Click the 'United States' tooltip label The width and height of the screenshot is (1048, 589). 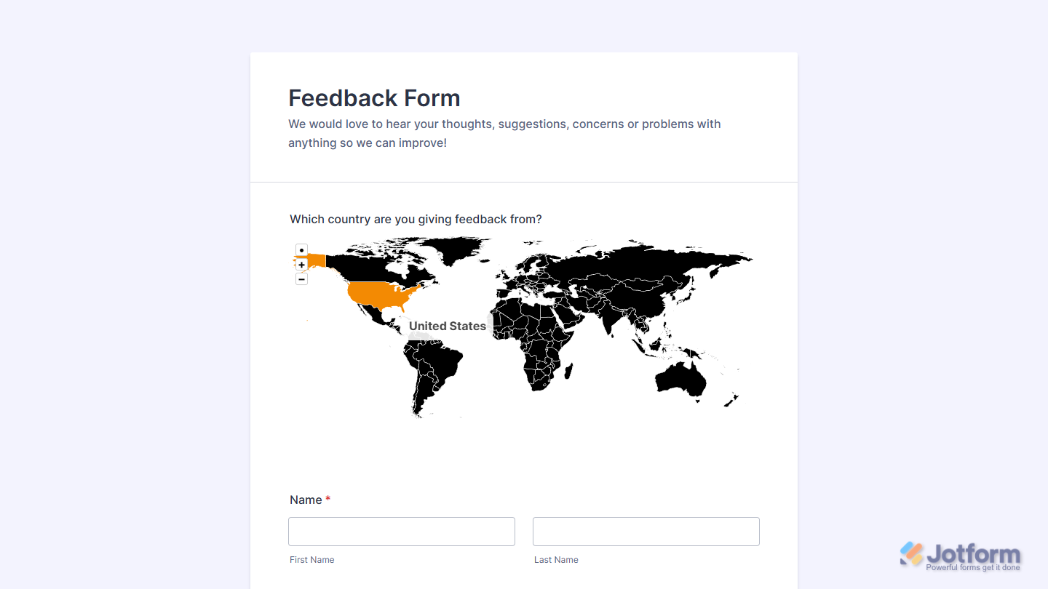pos(448,326)
